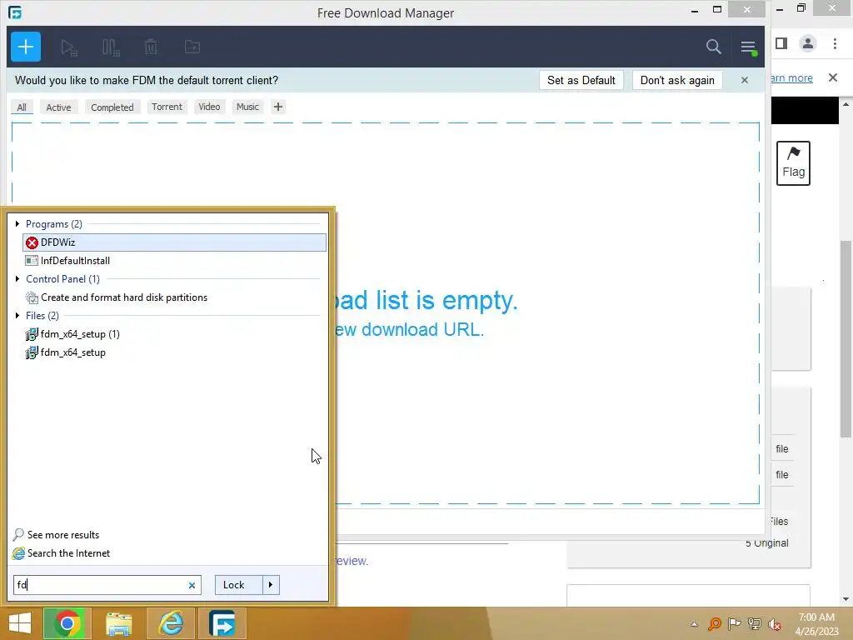Click the delete trash toolbar icon
The width and height of the screenshot is (853, 640).
151,47
